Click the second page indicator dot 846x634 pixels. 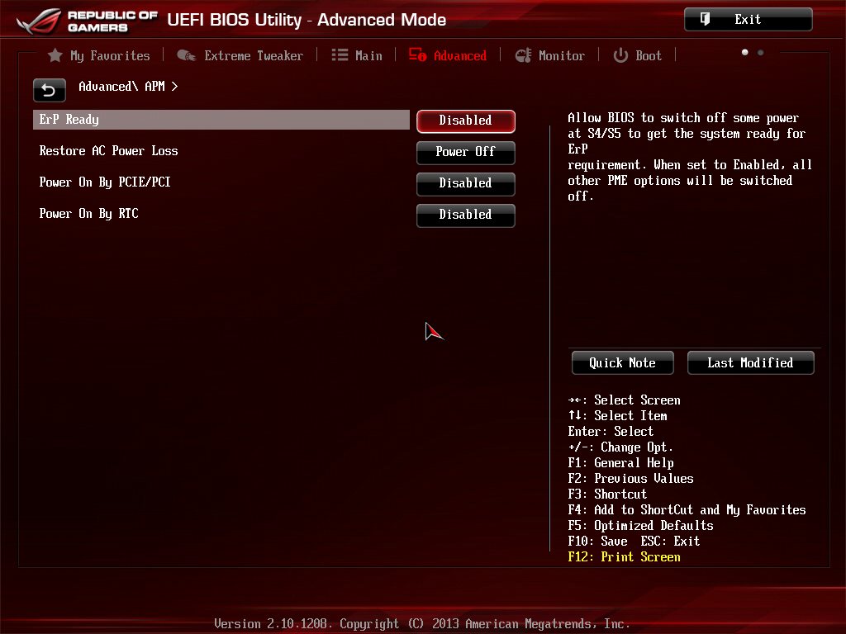761,52
